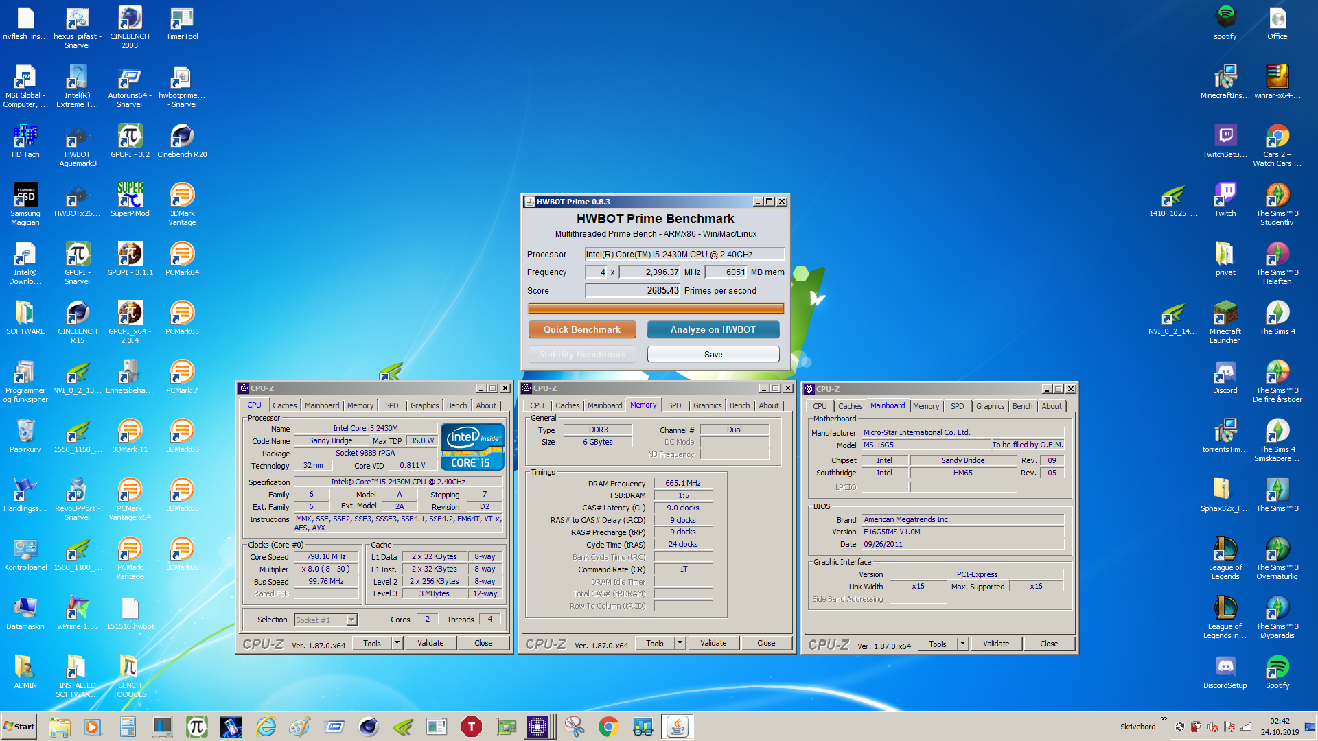This screenshot has height=741, width=1318.
Task: Open spotify icon at top right
Action: tap(1225, 23)
